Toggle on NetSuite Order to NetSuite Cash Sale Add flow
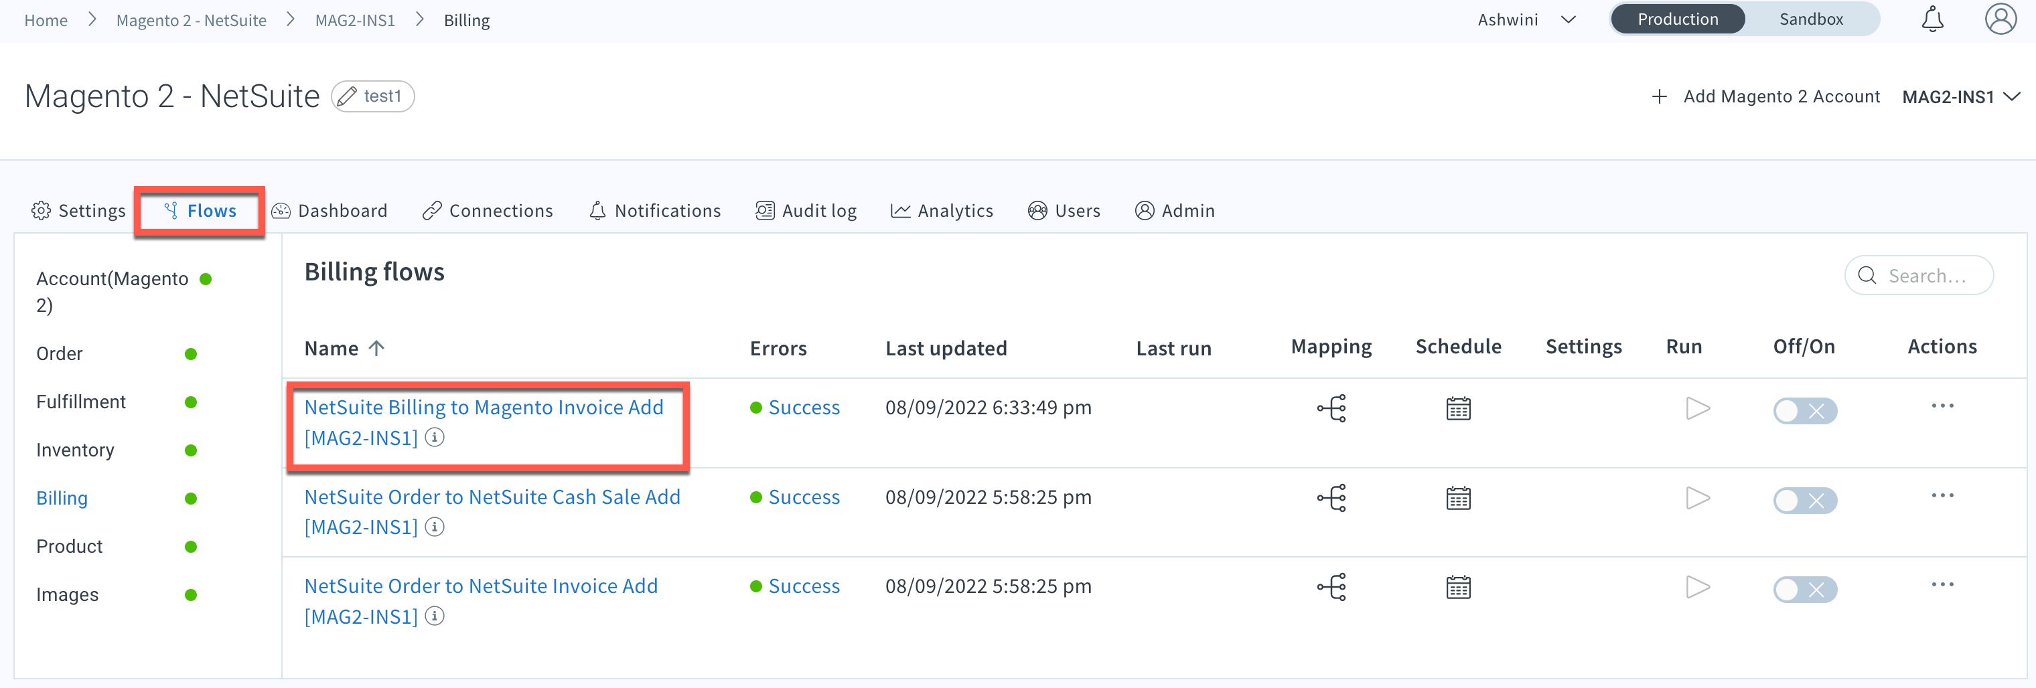 (1804, 500)
